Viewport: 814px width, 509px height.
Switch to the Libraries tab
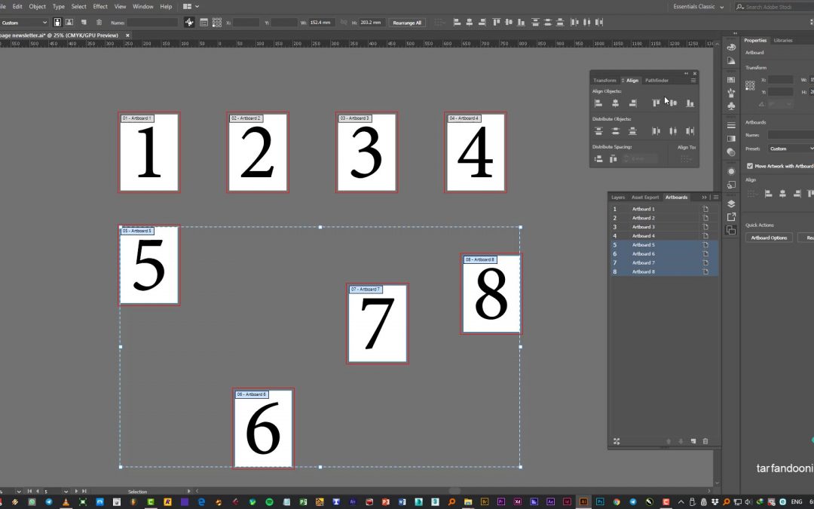click(x=783, y=41)
